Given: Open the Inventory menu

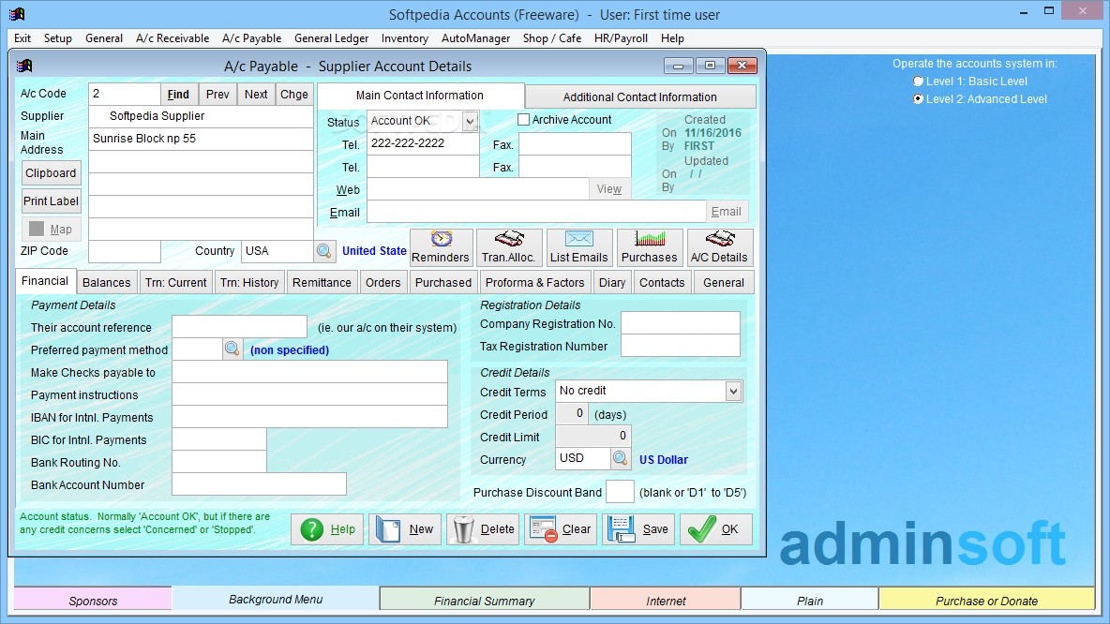Looking at the screenshot, I should tap(404, 38).
